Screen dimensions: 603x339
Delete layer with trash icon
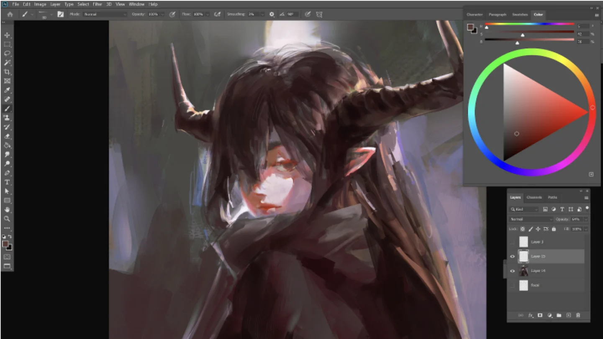pos(578,316)
